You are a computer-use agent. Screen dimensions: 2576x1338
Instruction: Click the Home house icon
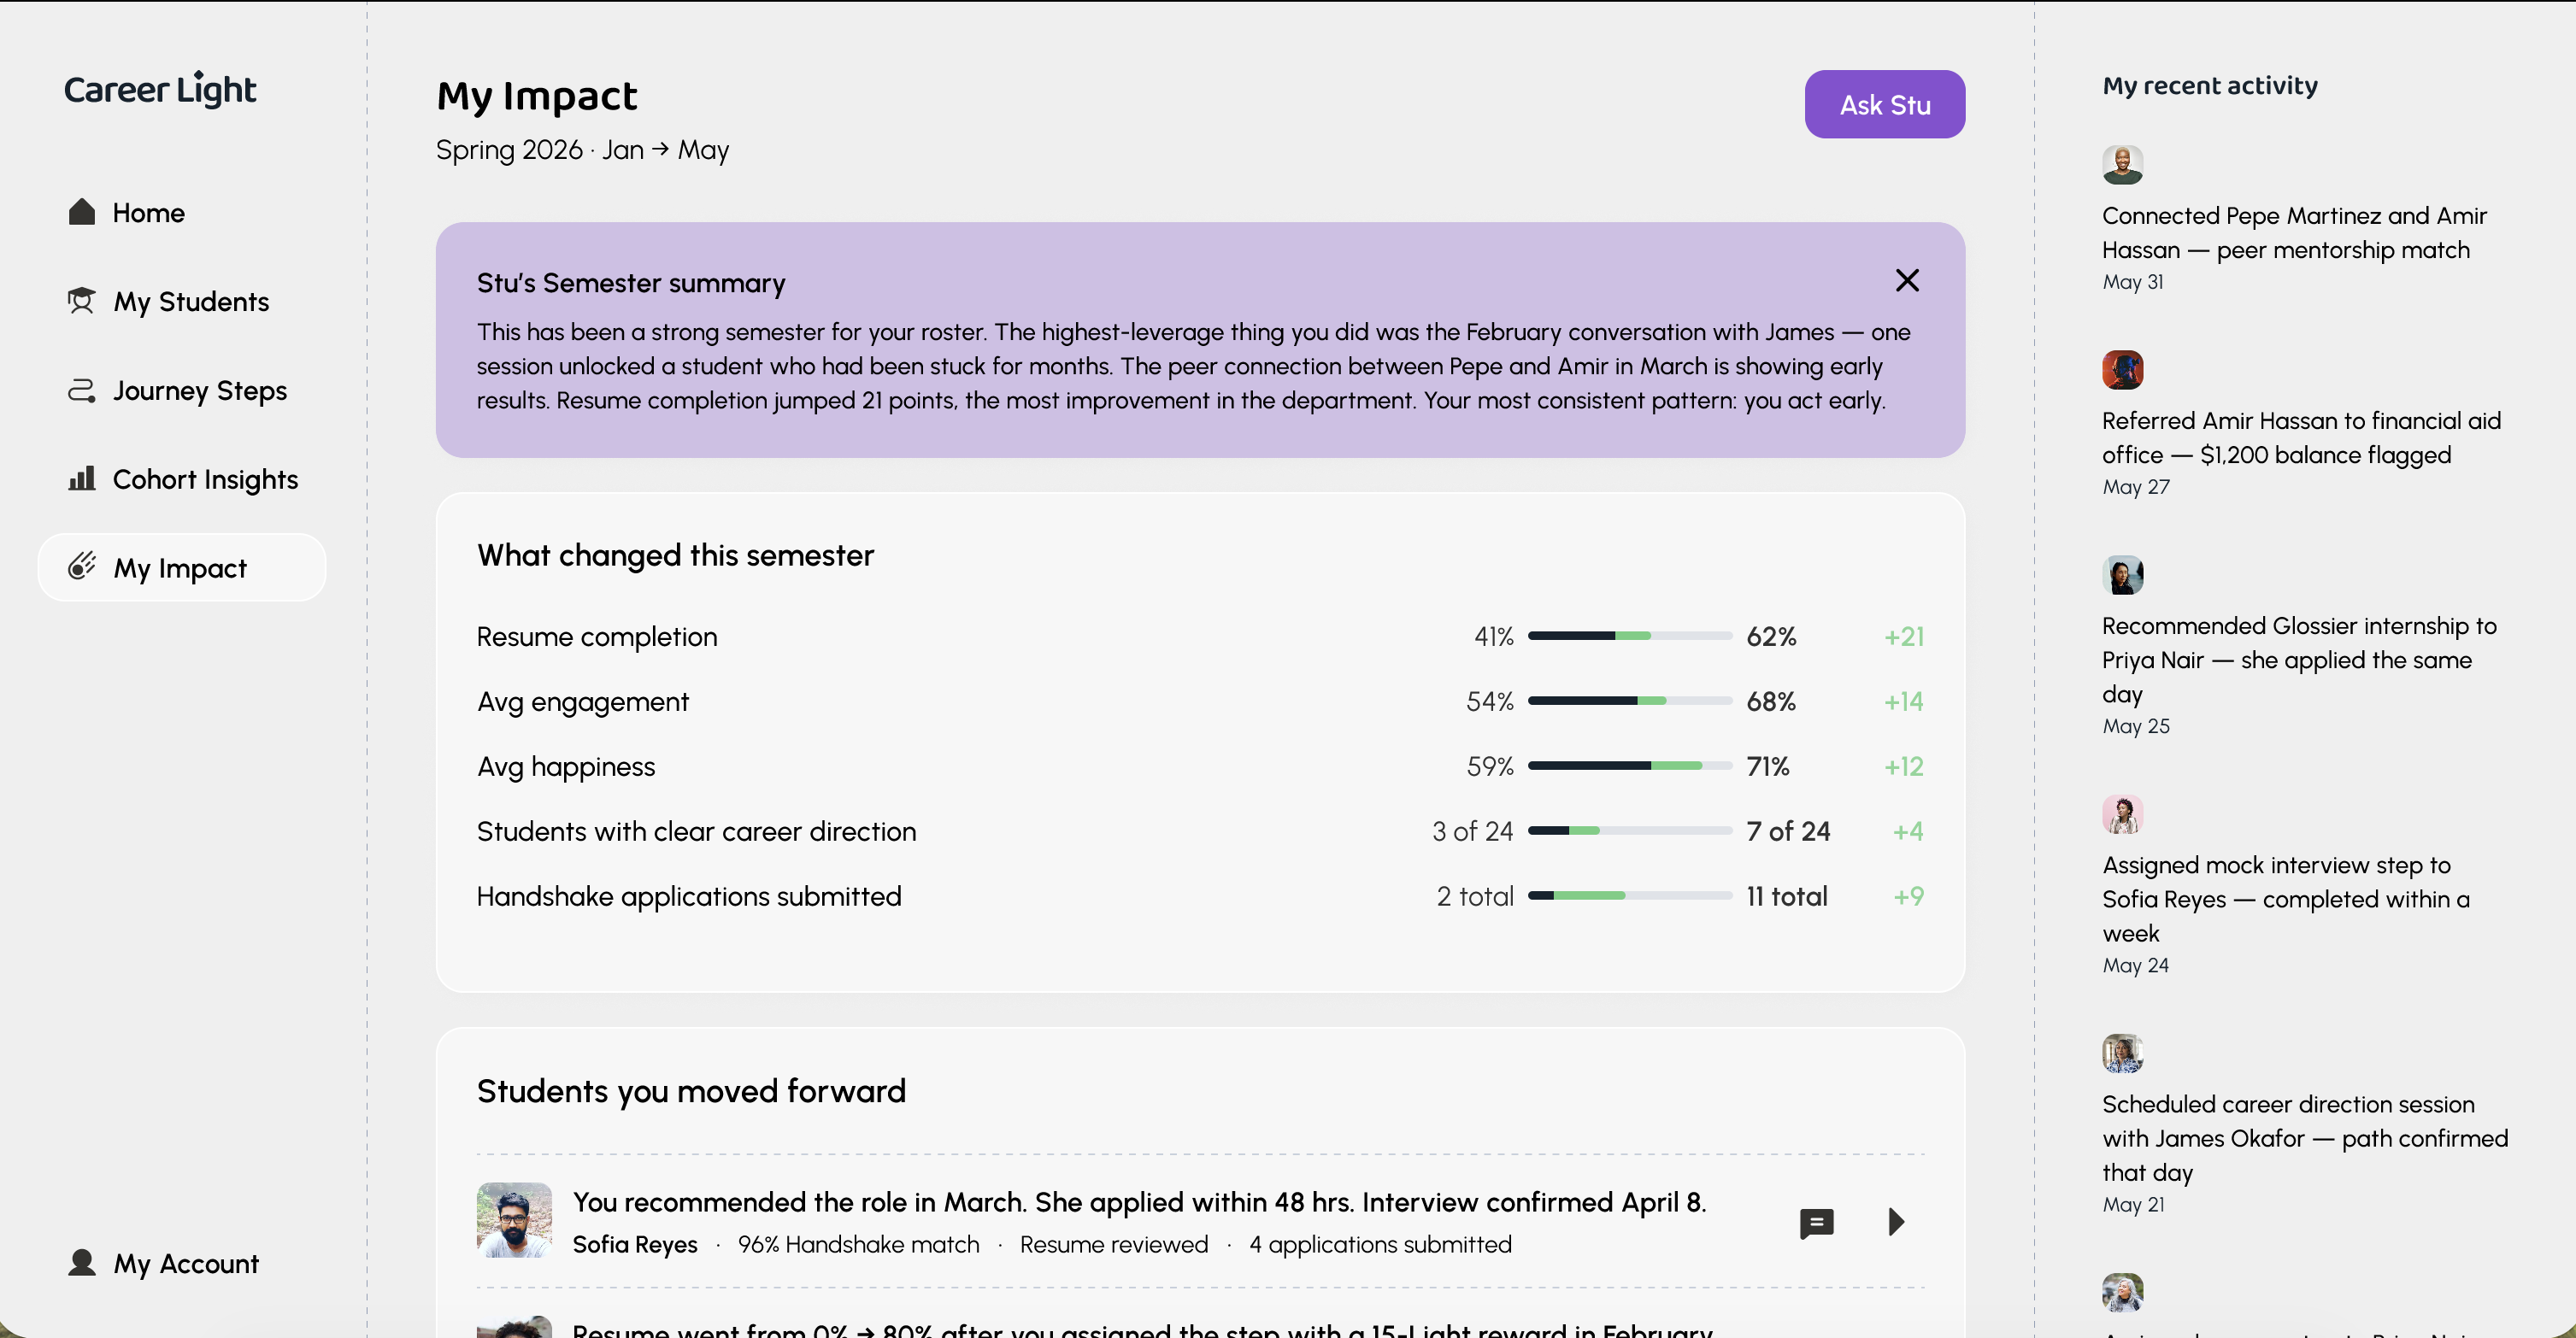tap(82, 212)
